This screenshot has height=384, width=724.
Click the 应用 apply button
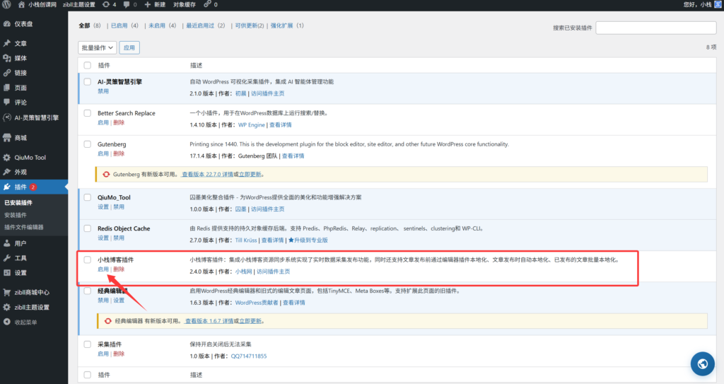[129, 47]
